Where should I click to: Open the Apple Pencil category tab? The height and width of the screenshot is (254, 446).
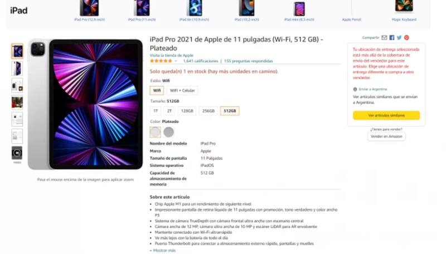pyautogui.click(x=352, y=19)
